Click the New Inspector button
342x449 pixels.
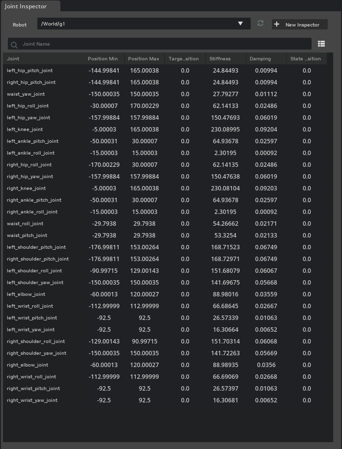(300, 25)
